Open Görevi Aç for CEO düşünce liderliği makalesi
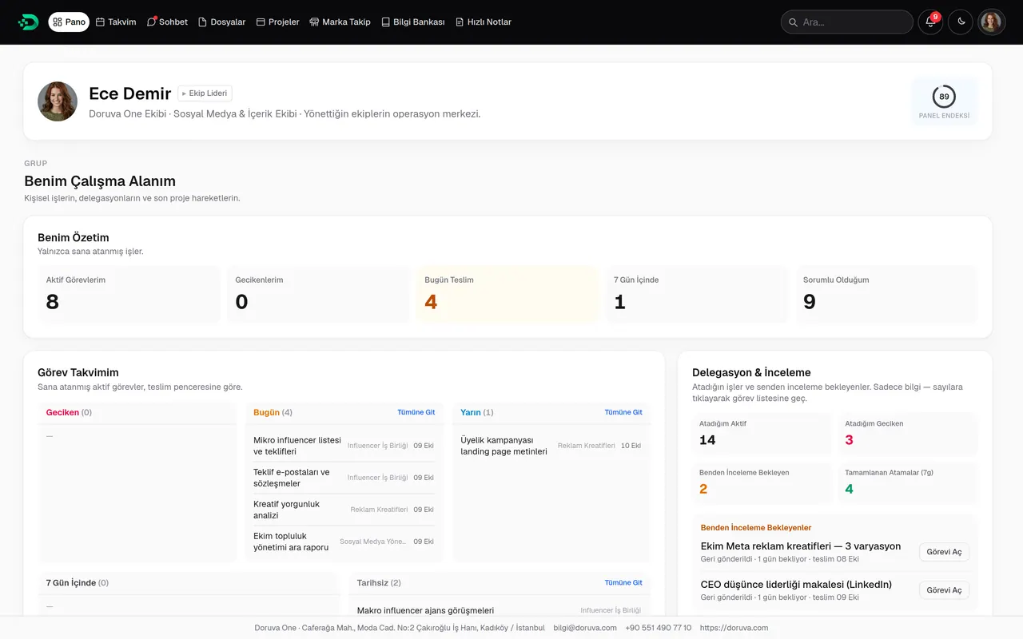This screenshot has height=639, width=1023. coord(944,590)
